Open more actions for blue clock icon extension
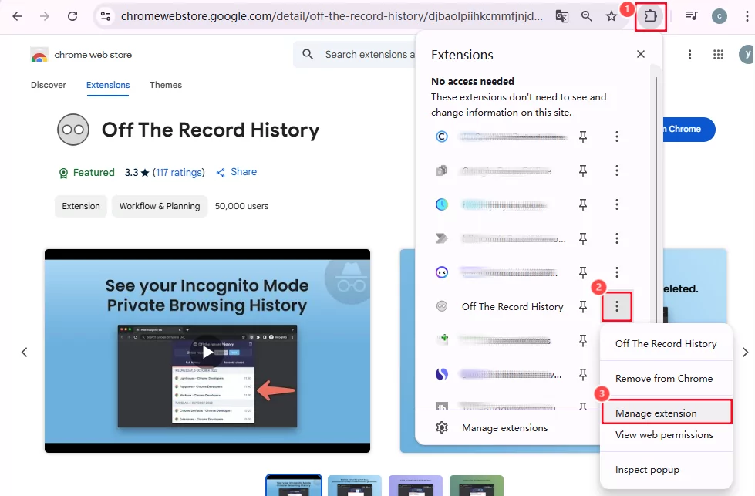The height and width of the screenshot is (496, 755). pos(616,204)
